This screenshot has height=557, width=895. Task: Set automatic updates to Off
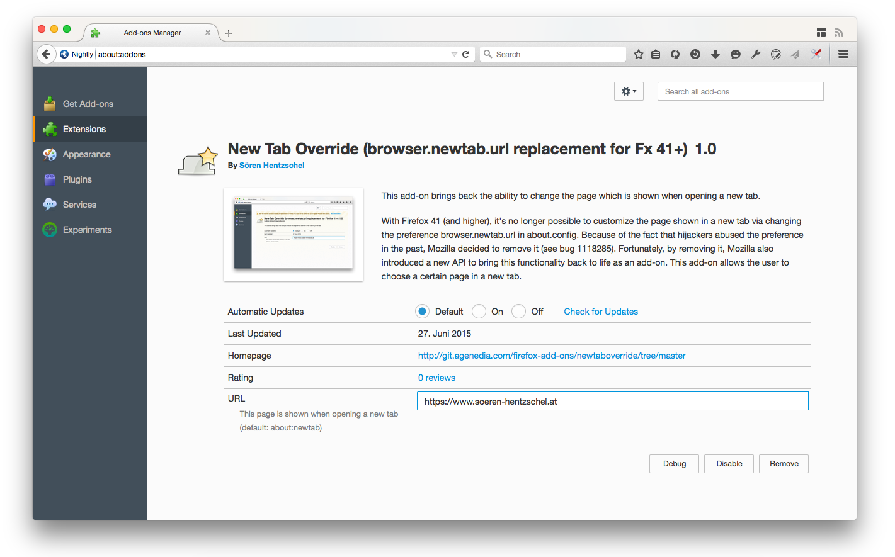pyautogui.click(x=518, y=312)
